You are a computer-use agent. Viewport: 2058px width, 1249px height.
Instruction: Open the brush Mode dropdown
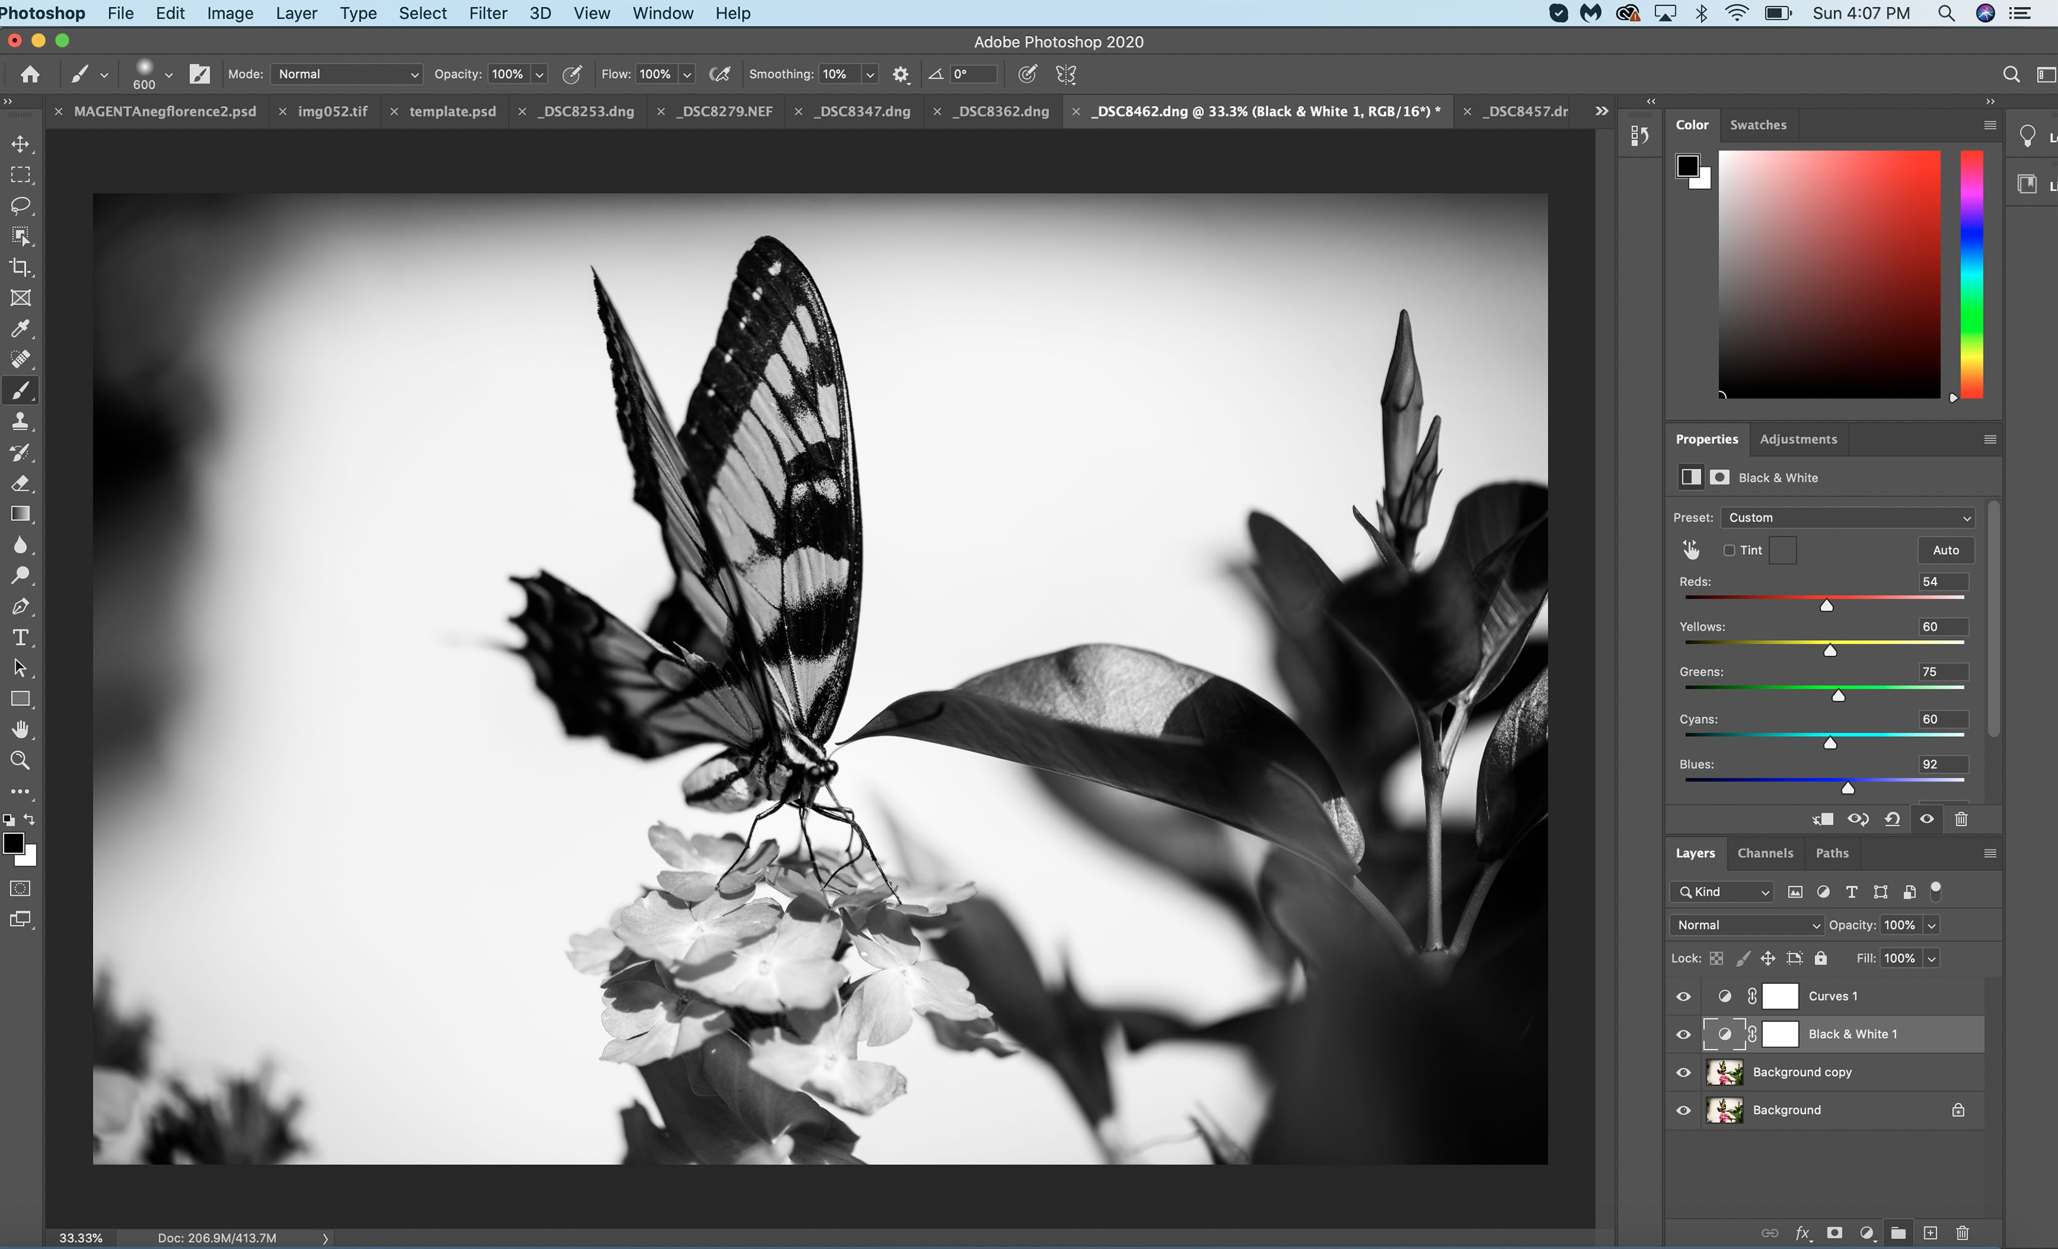(347, 74)
